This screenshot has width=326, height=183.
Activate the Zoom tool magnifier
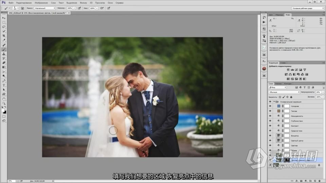pos(4,103)
